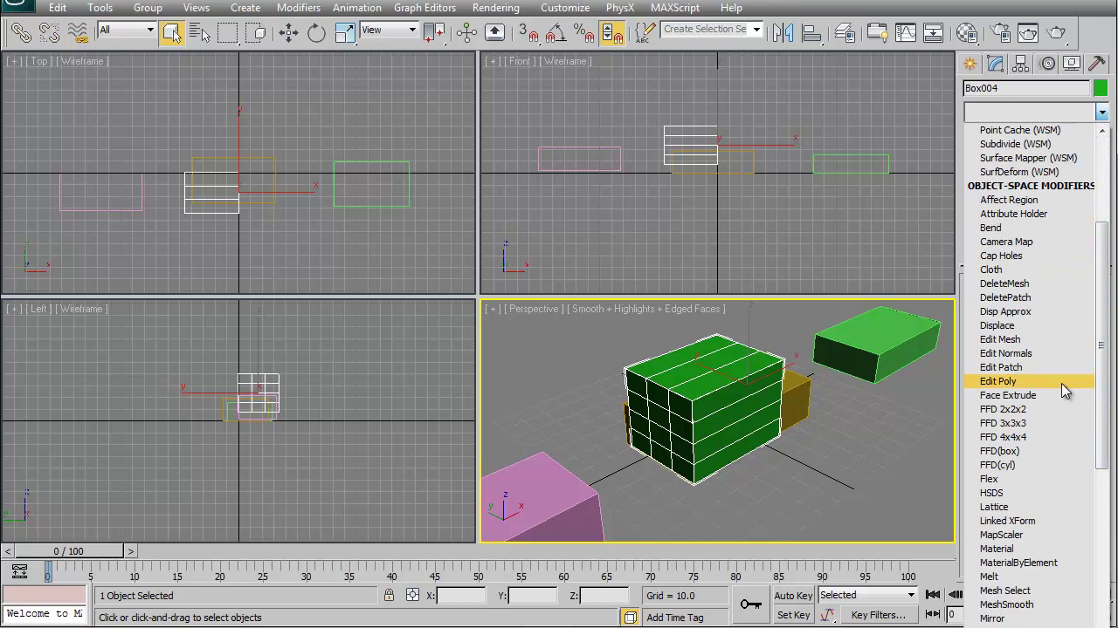Click the Add Time Tag button
The image size is (1118, 628).
(x=674, y=618)
